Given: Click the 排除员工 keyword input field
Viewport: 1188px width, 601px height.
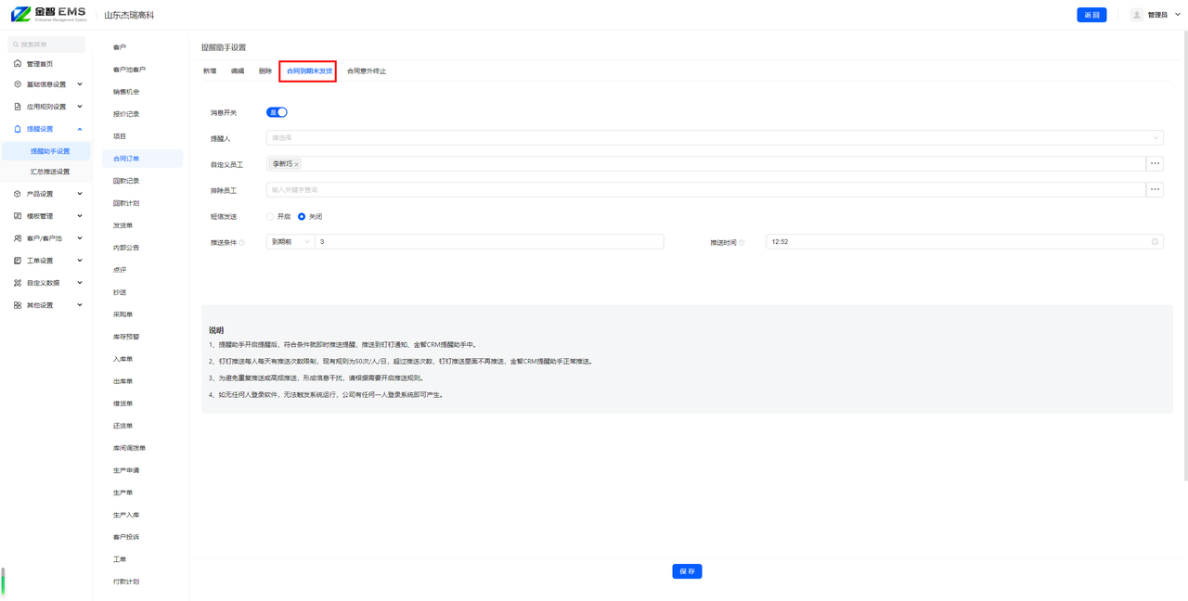Looking at the screenshot, I should [x=705, y=189].
